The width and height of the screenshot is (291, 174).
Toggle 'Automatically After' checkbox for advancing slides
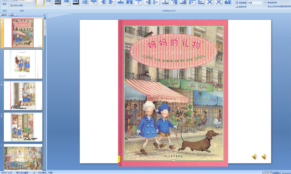265,7
